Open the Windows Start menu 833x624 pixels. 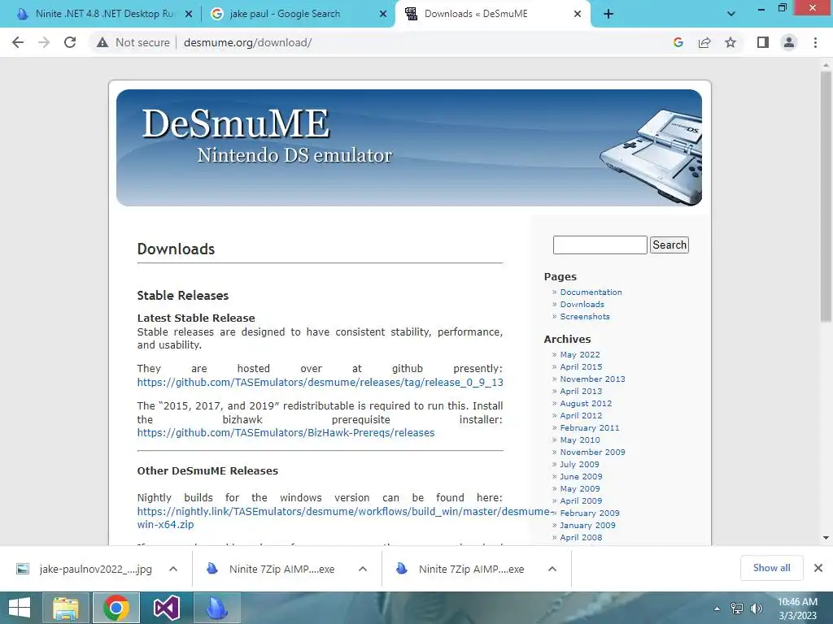tap(20, 608)
